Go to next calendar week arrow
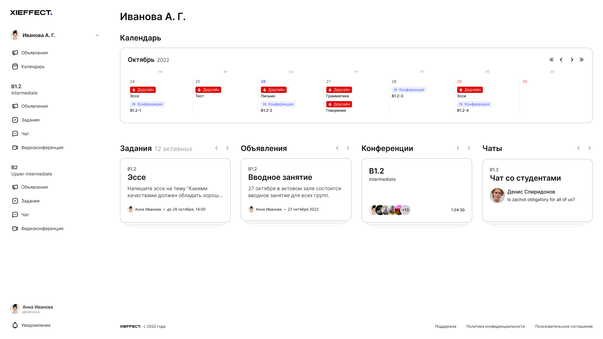Image resolution: width=603 pixels, height=339 pixels. pos(572,60)
